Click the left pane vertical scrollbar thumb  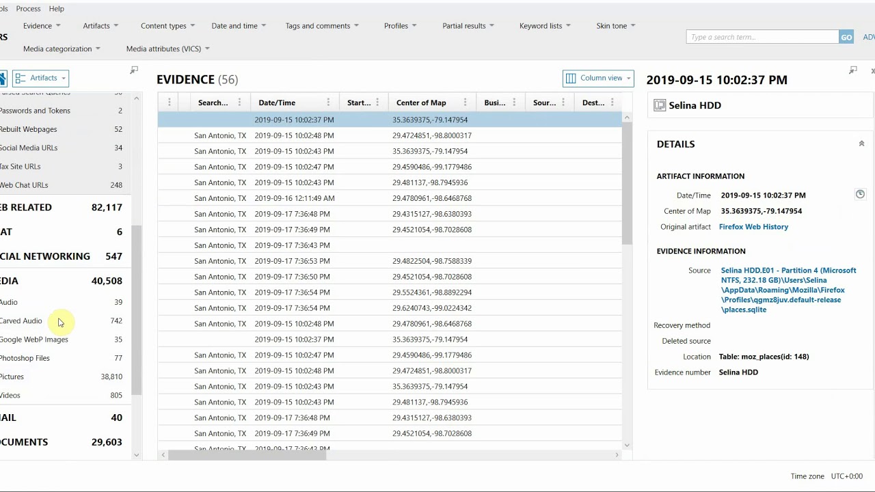[137, 310]
